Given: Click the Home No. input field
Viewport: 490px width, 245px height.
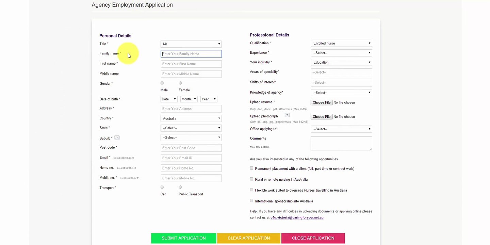Looking at the screenshot, I should pos(191,168).
